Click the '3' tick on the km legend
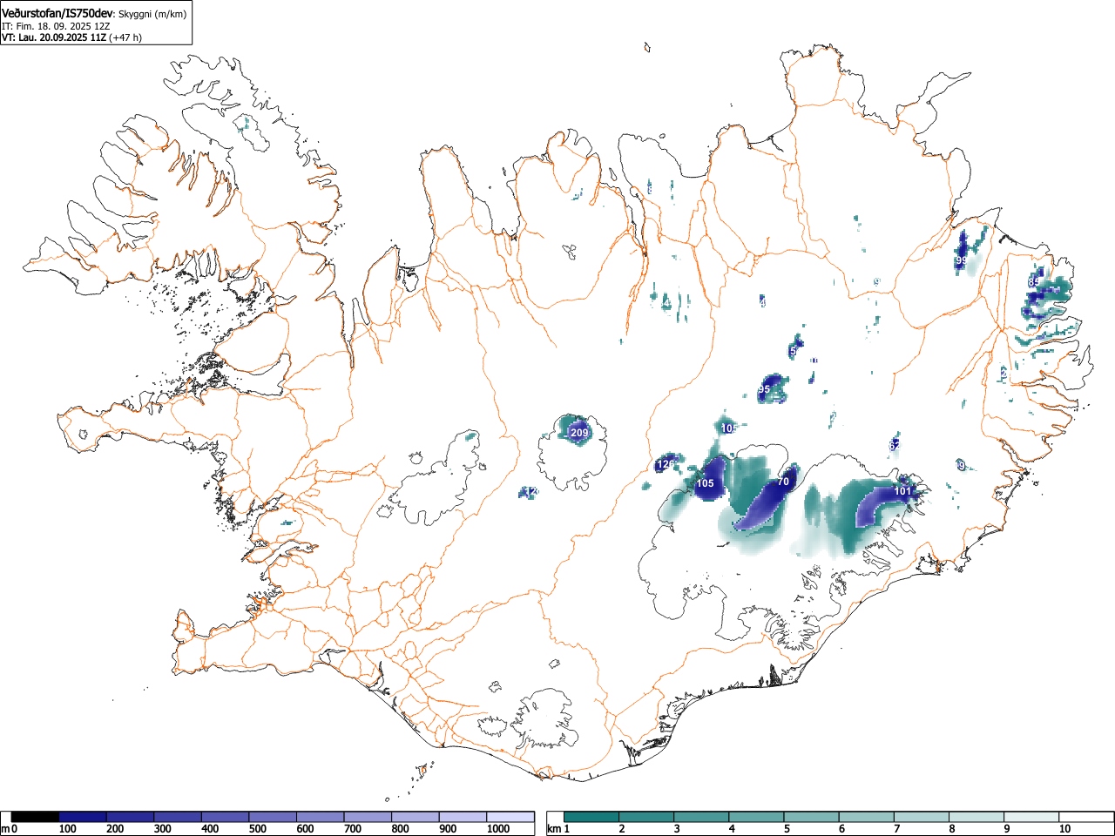Image resolution: width=1115 pixels, height=836 pixels. [x=676, y=829]
